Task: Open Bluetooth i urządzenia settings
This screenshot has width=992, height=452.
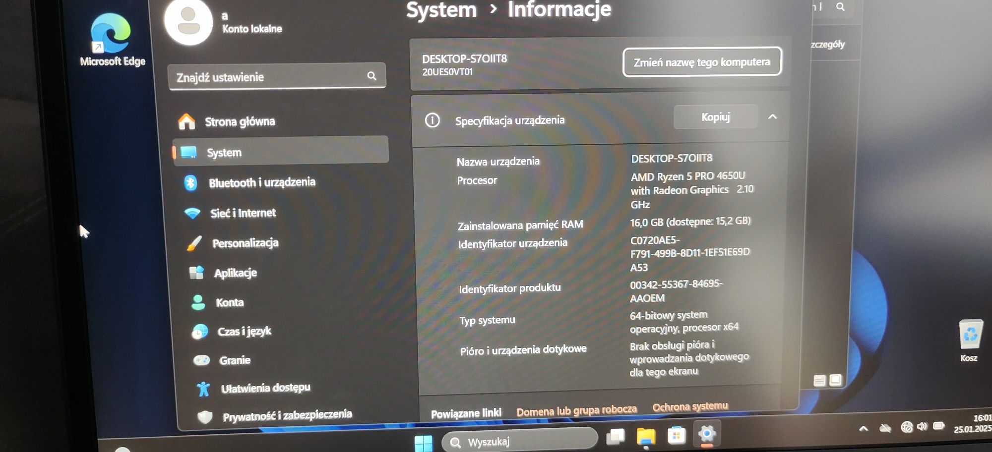Action: [x=249, y=182]
